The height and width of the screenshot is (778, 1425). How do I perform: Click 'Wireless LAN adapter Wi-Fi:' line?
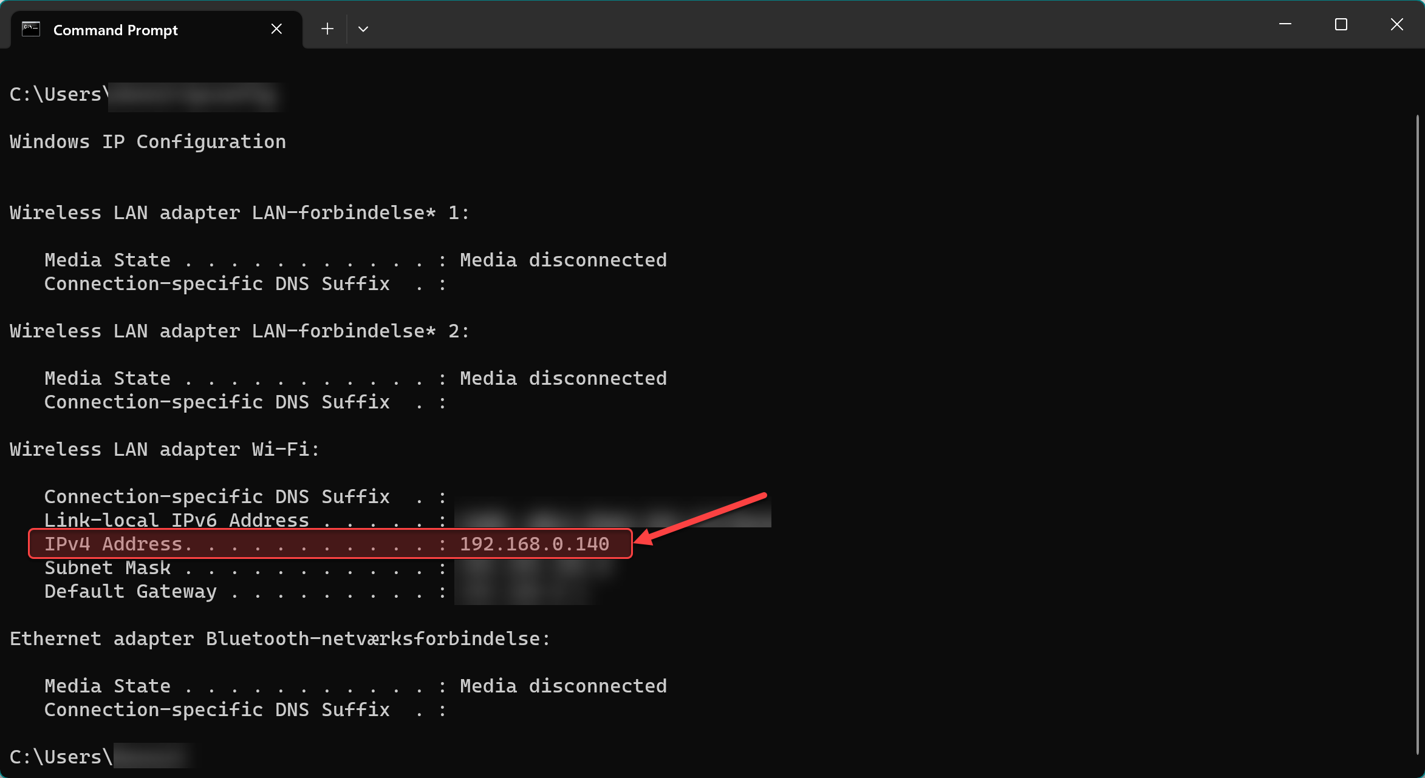(x=165, y=449)
